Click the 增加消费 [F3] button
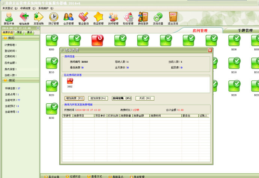The width and height of the screenshot is (259, 178). pyautogui.click(x=74, y=98)
